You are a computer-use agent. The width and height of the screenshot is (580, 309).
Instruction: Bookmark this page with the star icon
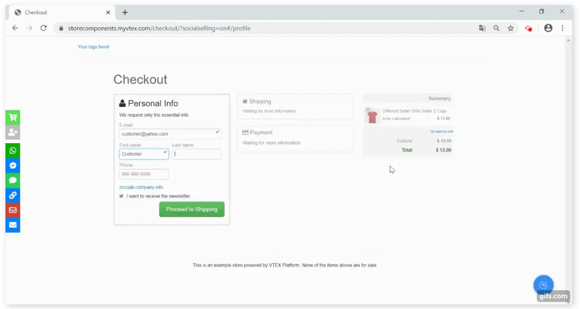tap(511, 28)
